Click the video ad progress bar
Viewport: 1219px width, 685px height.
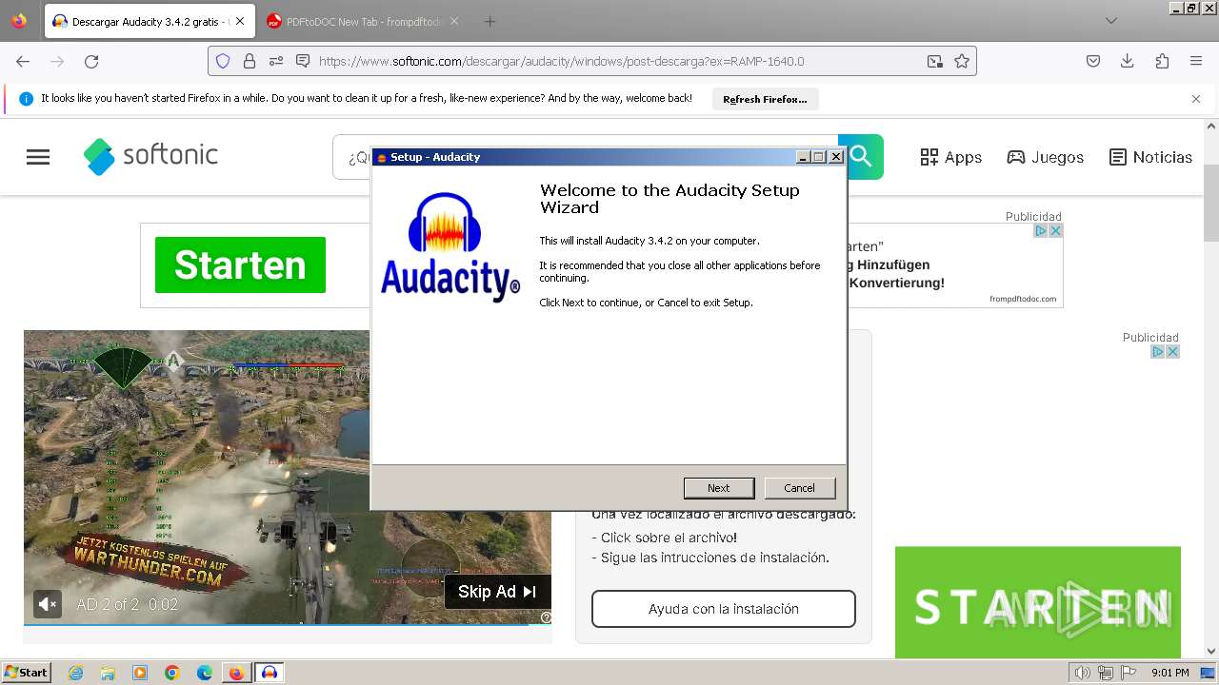[x=288, y=624]
